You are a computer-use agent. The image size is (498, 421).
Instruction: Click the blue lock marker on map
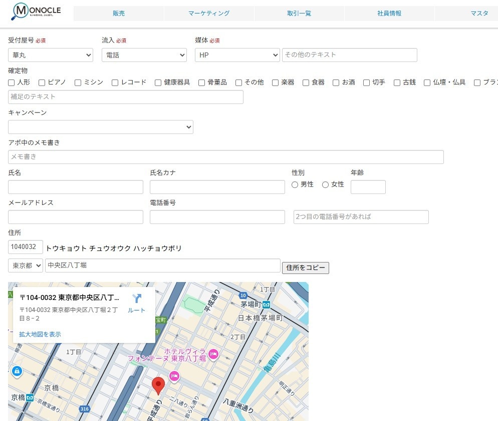click(17, 371)
